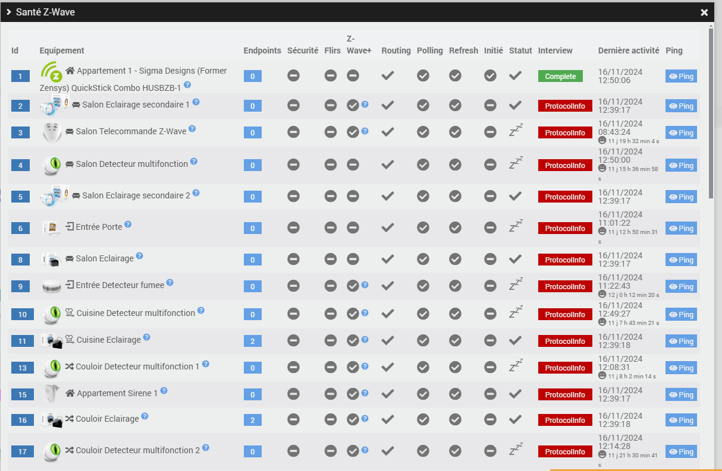Click the endpoints count 2 for Cuisine Eclairage

click(x=252, y=341)
